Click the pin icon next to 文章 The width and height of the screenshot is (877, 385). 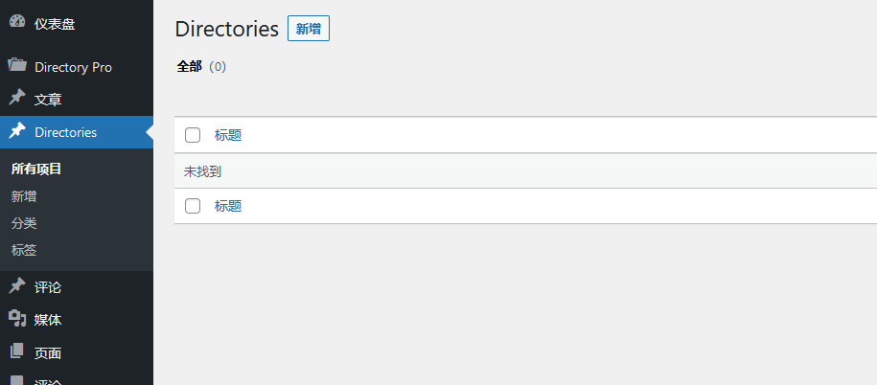17,99
